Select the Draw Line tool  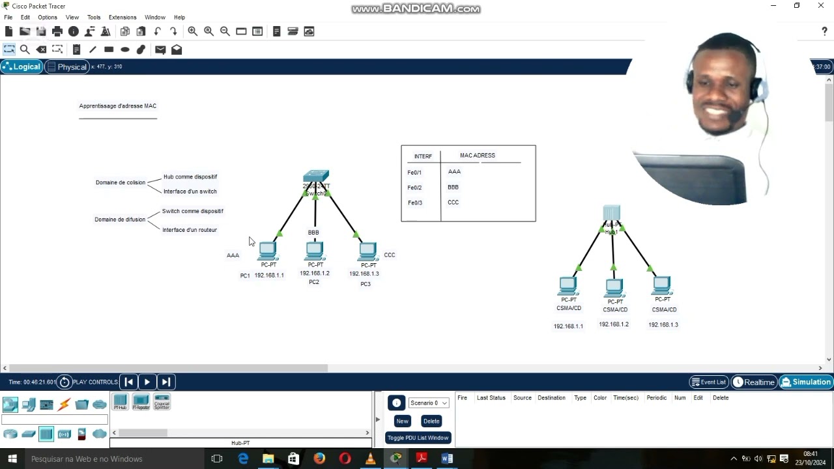93,50
